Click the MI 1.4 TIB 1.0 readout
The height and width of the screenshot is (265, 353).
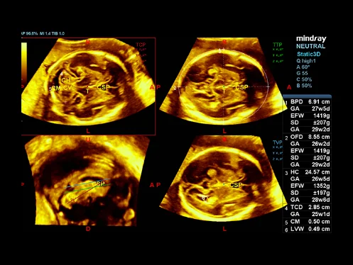click(x=52, y=33)
